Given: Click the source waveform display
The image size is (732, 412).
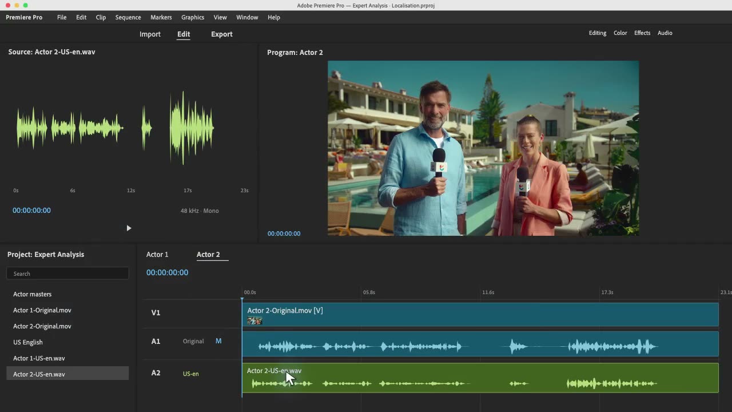Looking at the screenshot, I should coord(116,128).
